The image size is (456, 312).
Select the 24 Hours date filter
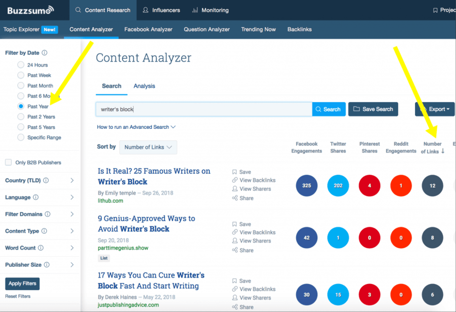21,65
